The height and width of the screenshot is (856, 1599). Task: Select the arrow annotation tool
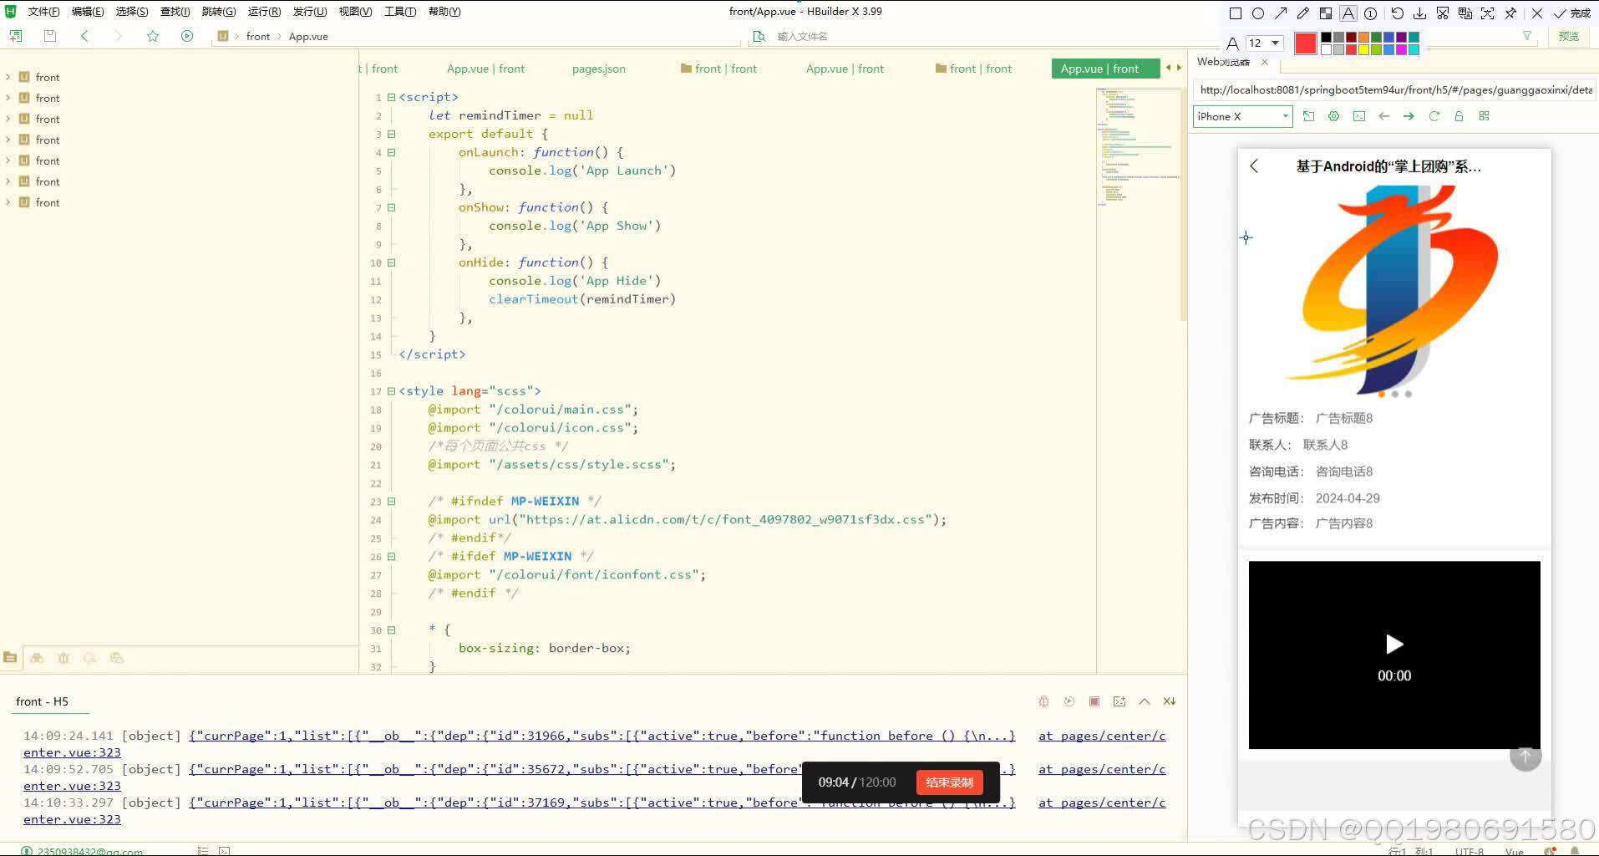(x=1281, y=13)
